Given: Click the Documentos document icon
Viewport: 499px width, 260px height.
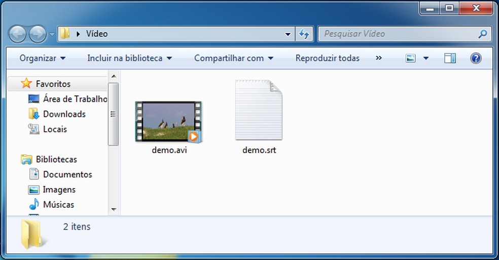Looking at the screenshot, I should (34, 174).
